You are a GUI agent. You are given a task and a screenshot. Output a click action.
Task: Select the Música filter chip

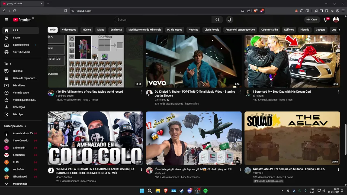tap(87, 30)
